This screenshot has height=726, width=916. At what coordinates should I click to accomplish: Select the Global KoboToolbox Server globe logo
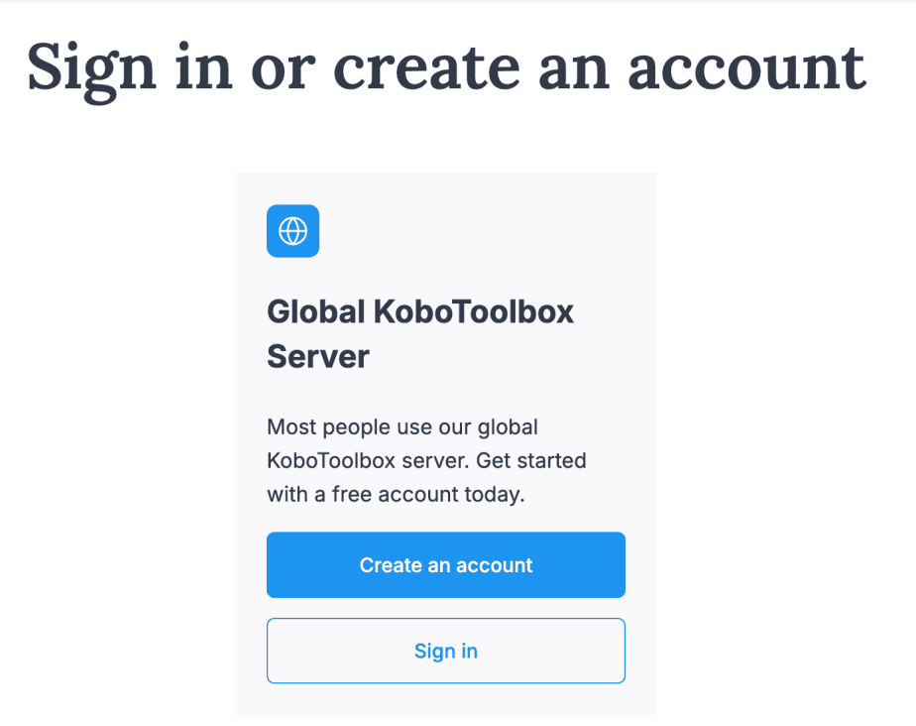click(x=292, y=231)
